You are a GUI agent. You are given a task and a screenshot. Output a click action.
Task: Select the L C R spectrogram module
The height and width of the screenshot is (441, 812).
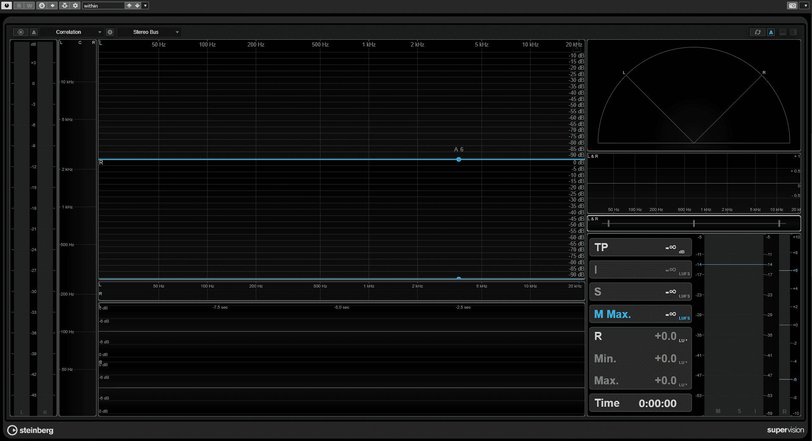[x=78, y=228]
